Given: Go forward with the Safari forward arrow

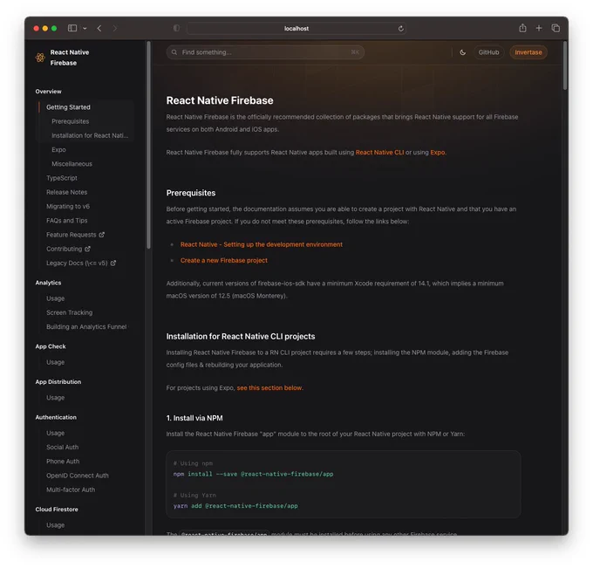Looking at the screenshot, I should 115,29.
